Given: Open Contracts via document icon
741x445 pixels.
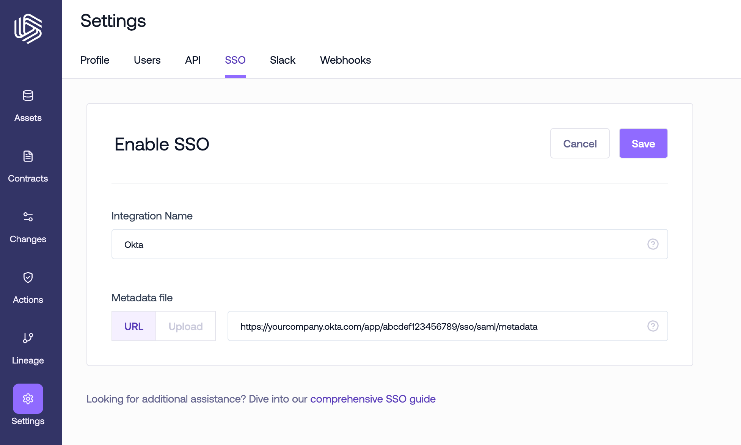Looking at the screenshot, I should pos(28,157).
